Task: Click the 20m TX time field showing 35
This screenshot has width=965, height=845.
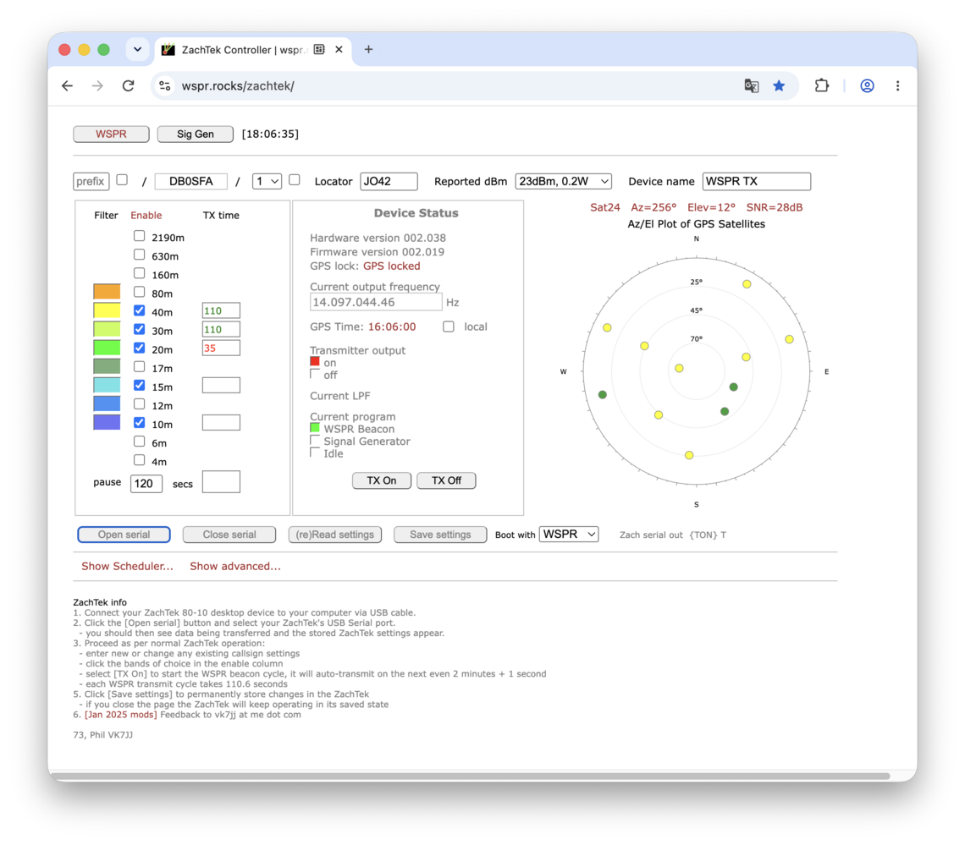Action: tap(221, 348)
